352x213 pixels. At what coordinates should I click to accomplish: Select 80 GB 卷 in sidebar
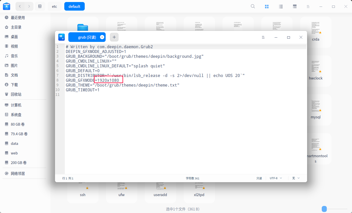pyautogui.click(x=18, y=124)
